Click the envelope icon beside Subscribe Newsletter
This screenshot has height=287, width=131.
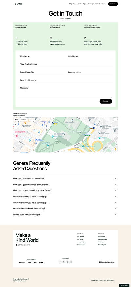[100, 262]
